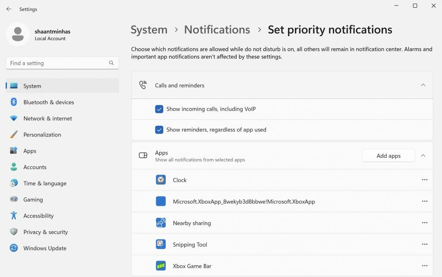
Task: Click the Apps section icon
Action: (142, 156)
